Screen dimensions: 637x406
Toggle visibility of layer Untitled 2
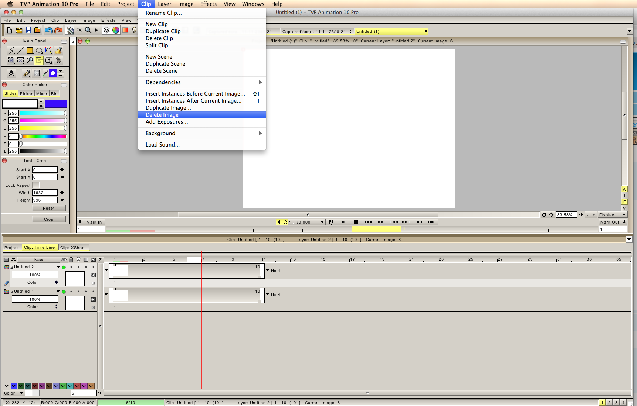pos(64,267)
